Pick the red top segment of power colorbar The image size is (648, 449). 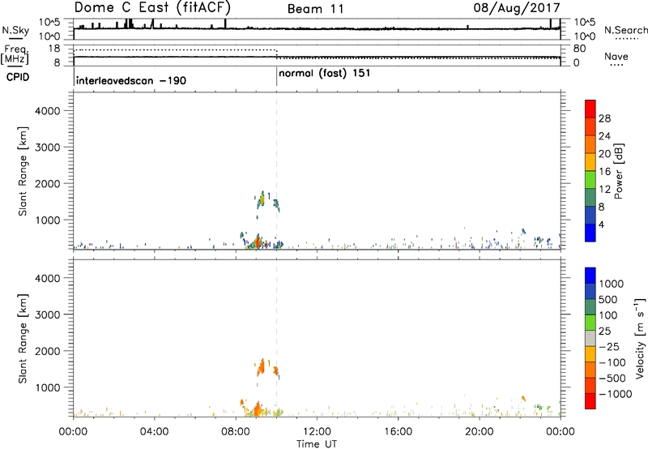point(590,109)
